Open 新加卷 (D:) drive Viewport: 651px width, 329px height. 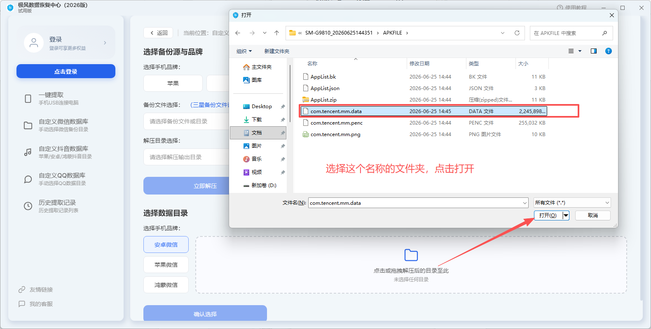coord(260,185)
